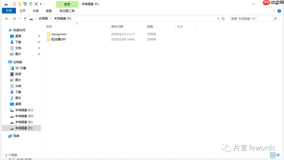Viewport: 284px width, 160px height.
Task: Minimize the File Explorer window
Action: (x=253, y=4)
